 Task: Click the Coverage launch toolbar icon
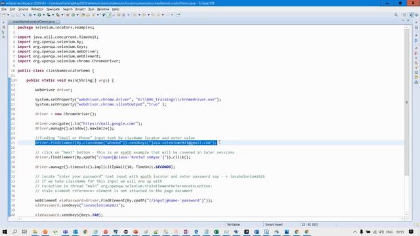tap(49, 14)
